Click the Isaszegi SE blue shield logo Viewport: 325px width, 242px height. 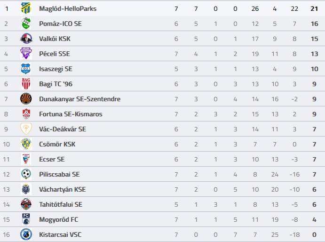tap(26, 69)
